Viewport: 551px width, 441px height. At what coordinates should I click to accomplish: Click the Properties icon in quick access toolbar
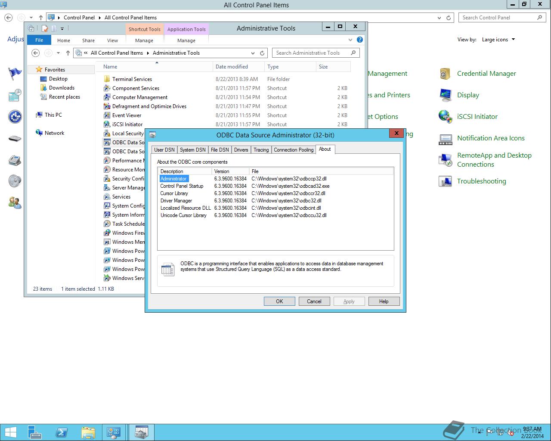tap(44, 29)
